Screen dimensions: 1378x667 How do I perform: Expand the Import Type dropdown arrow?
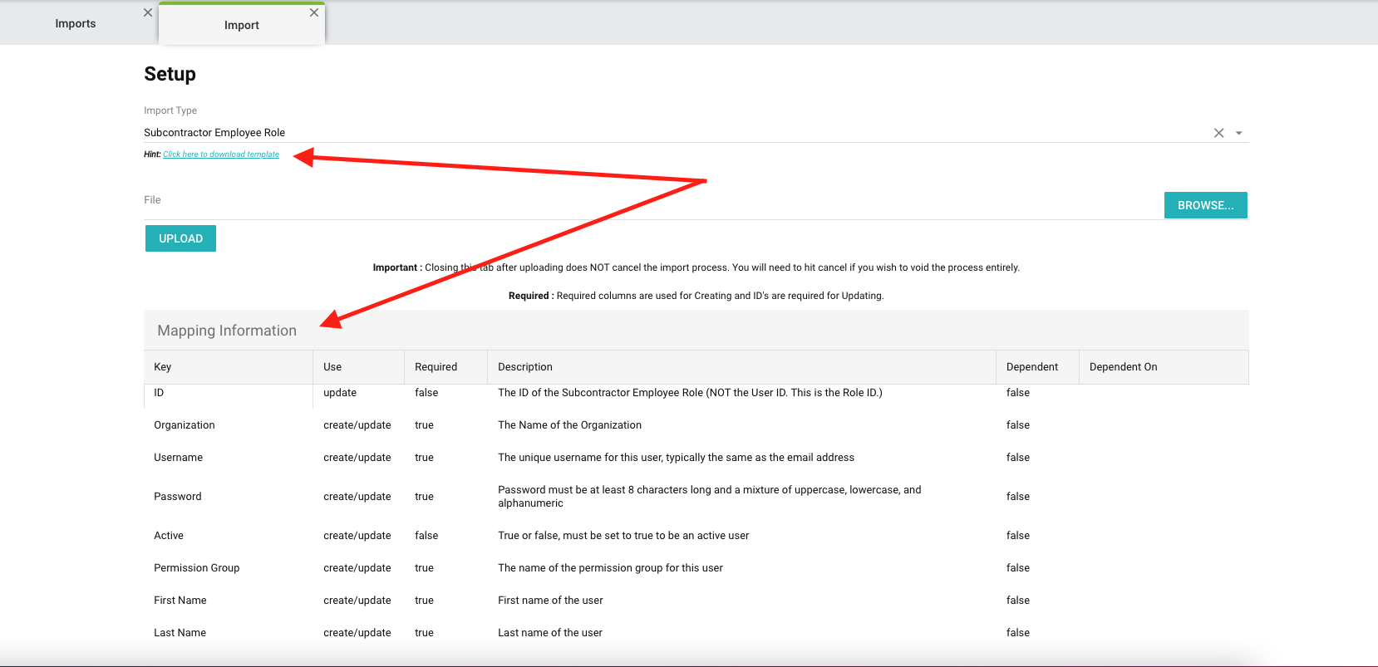(x=1239, y=133)
